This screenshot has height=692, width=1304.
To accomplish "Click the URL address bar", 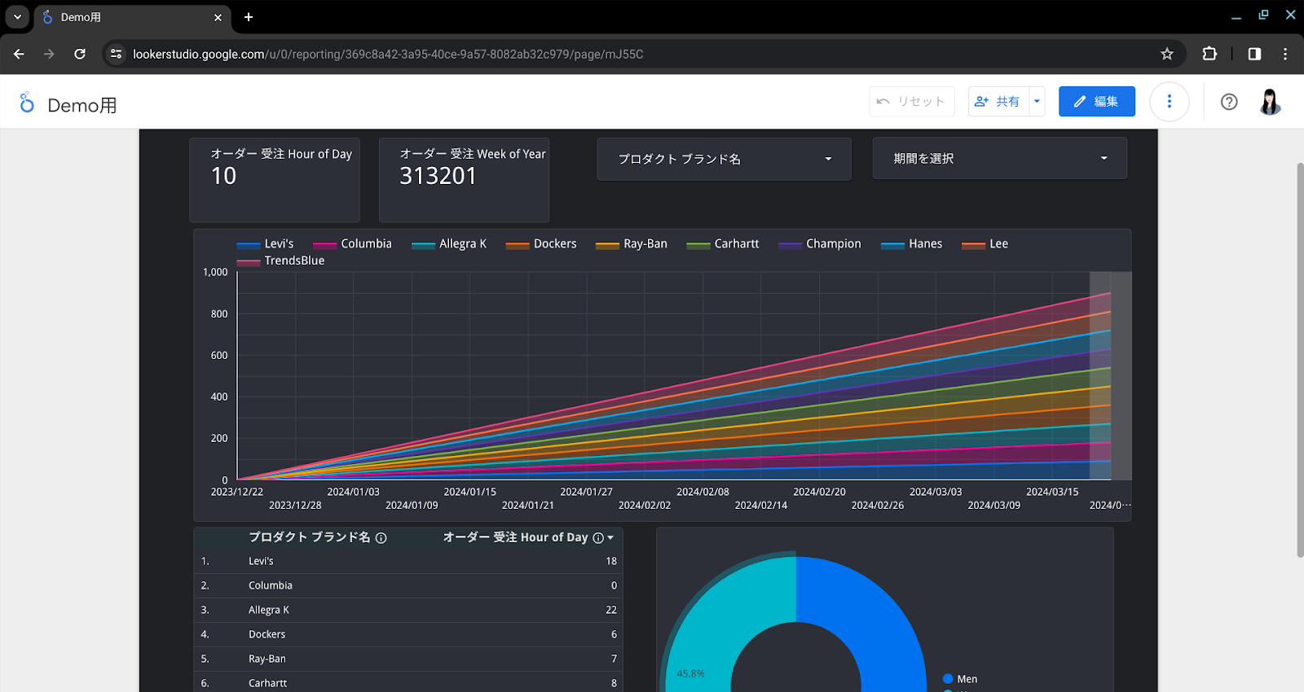I will coord(644,54).
